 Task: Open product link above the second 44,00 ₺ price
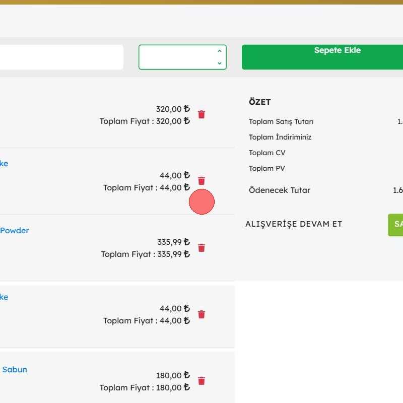4,297
